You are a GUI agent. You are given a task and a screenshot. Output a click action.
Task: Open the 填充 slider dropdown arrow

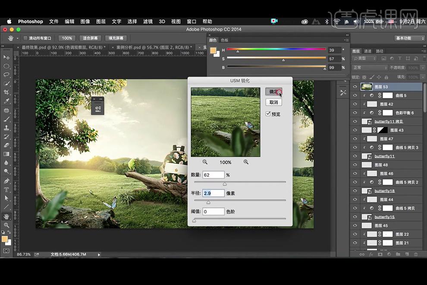(x=423, y=77)
